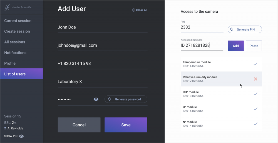Click the Hardin Scientific logo icon
Screen dimensions: 278x143
point(7,7)
